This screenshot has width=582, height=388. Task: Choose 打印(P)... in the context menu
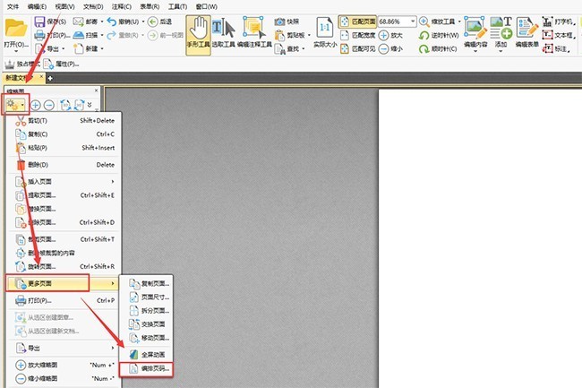pyautogui.click(x=64, y=300)
